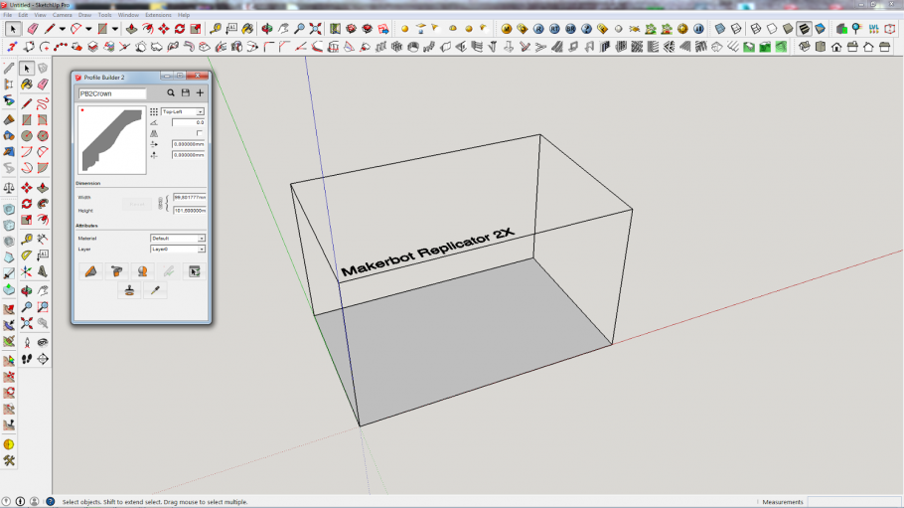The width and height of the screenshot is (904, 508).
Task: Open the Extensions menu
Action: click(158, 15)
